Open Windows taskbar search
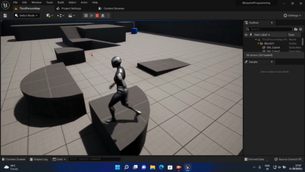The image size is (305, 172). 126,167
